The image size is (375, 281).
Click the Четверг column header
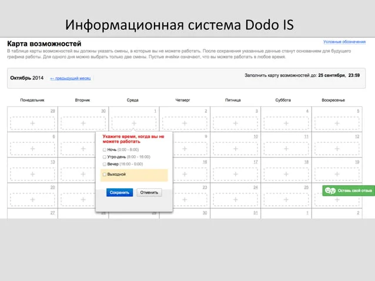point(183,100)
